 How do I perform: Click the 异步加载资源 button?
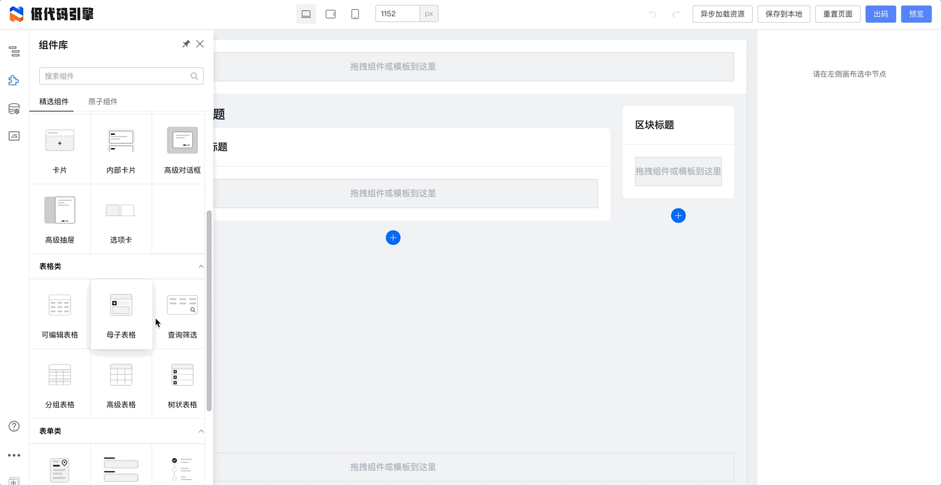(x=723, y=14)
